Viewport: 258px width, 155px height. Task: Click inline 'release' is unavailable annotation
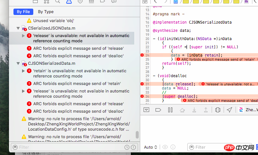[x=228, y=84]
